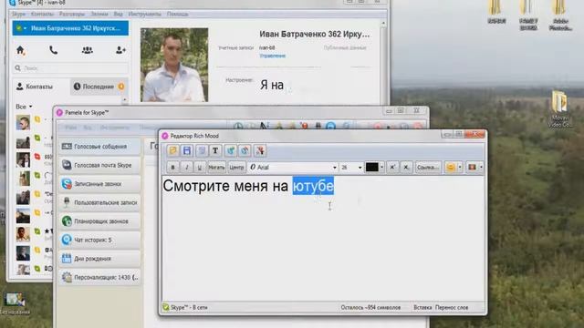Toggle the Мигать blink button
Screen dimensions: 584x328
pos(216,168)
